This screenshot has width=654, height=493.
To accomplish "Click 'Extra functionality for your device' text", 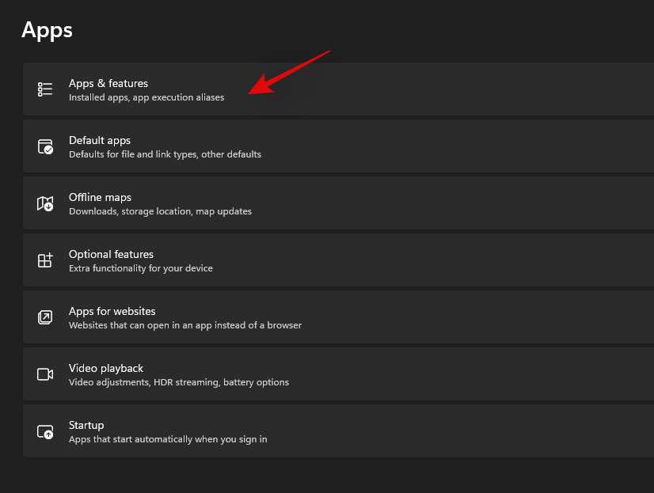I will [x=141, y=268].
